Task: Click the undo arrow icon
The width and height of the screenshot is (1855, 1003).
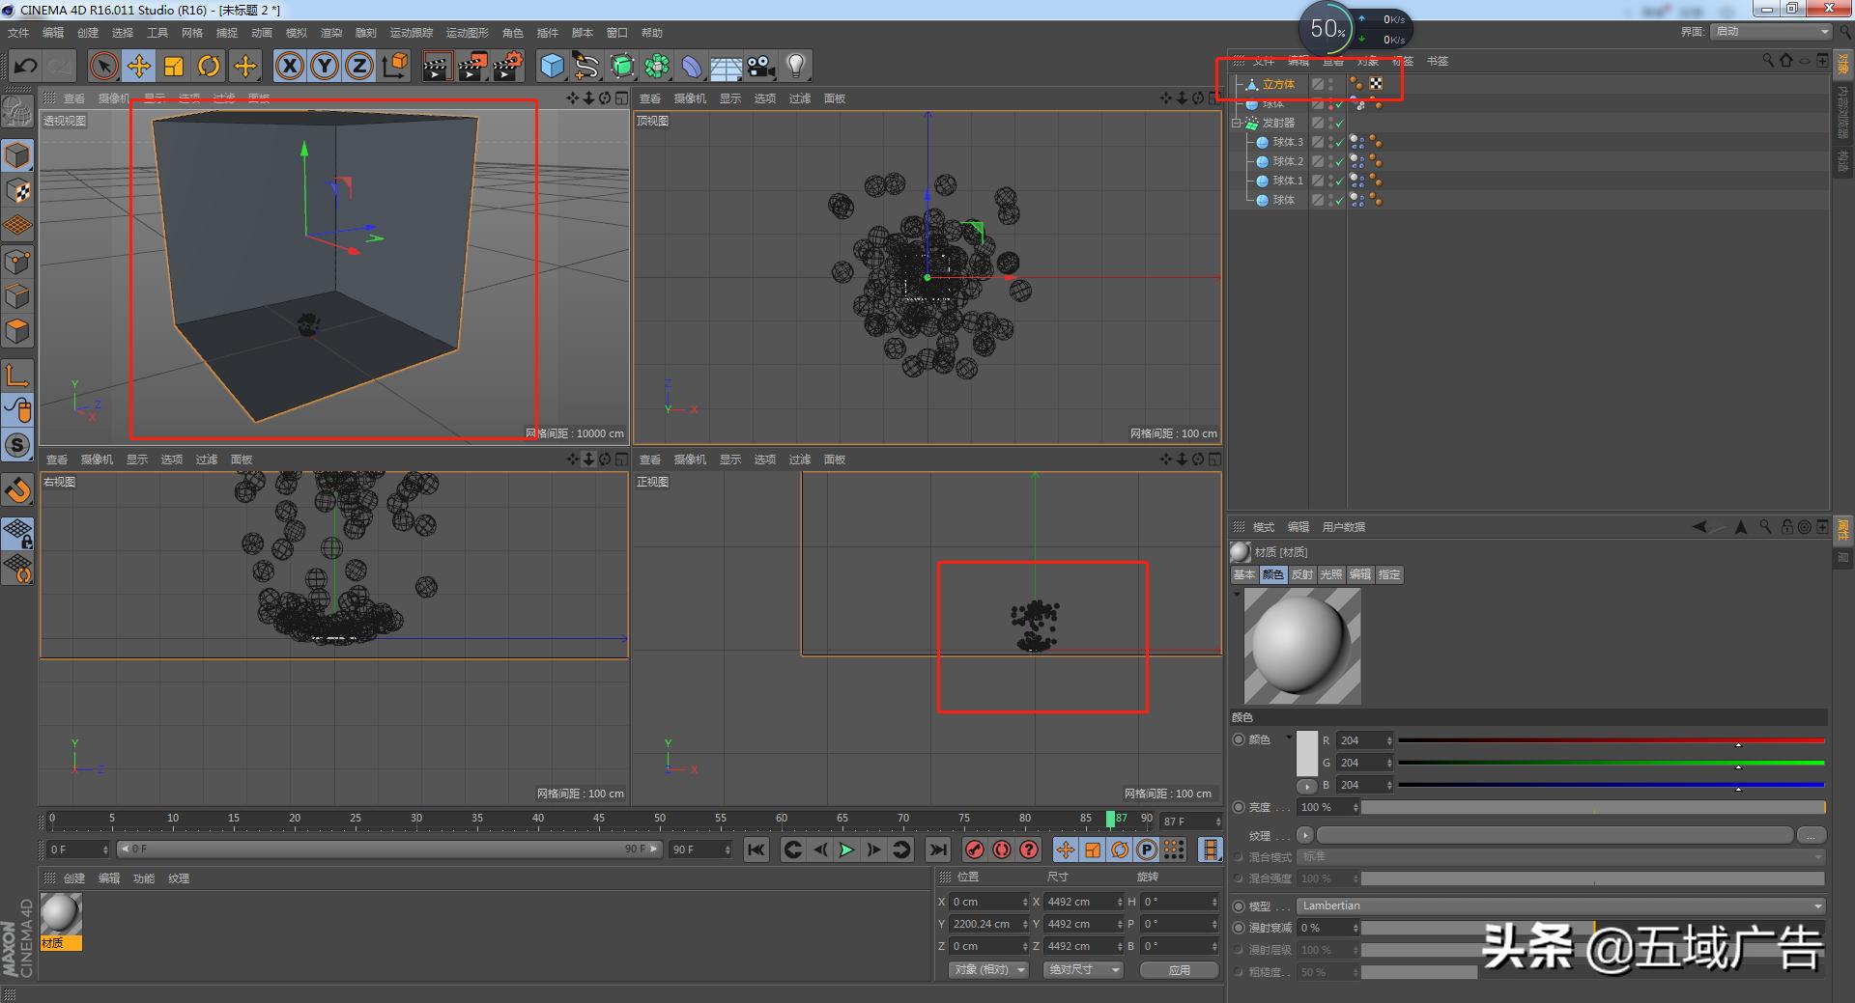Action: click(26, 67)
